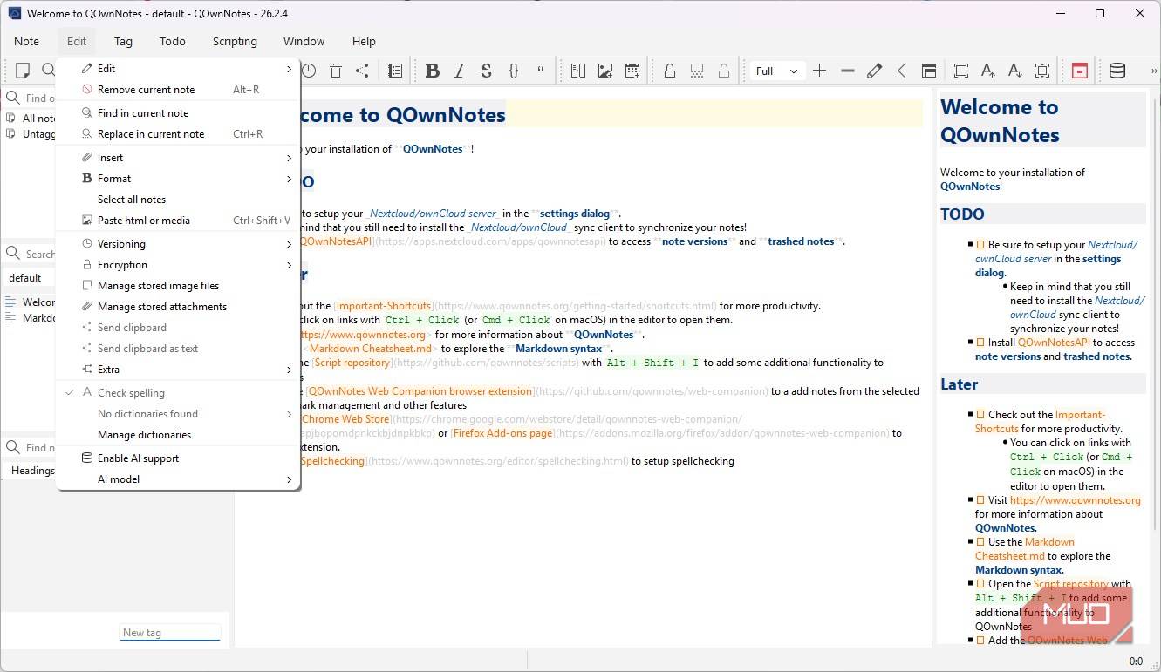Click the insert image toolbar icon

(604, 71)
